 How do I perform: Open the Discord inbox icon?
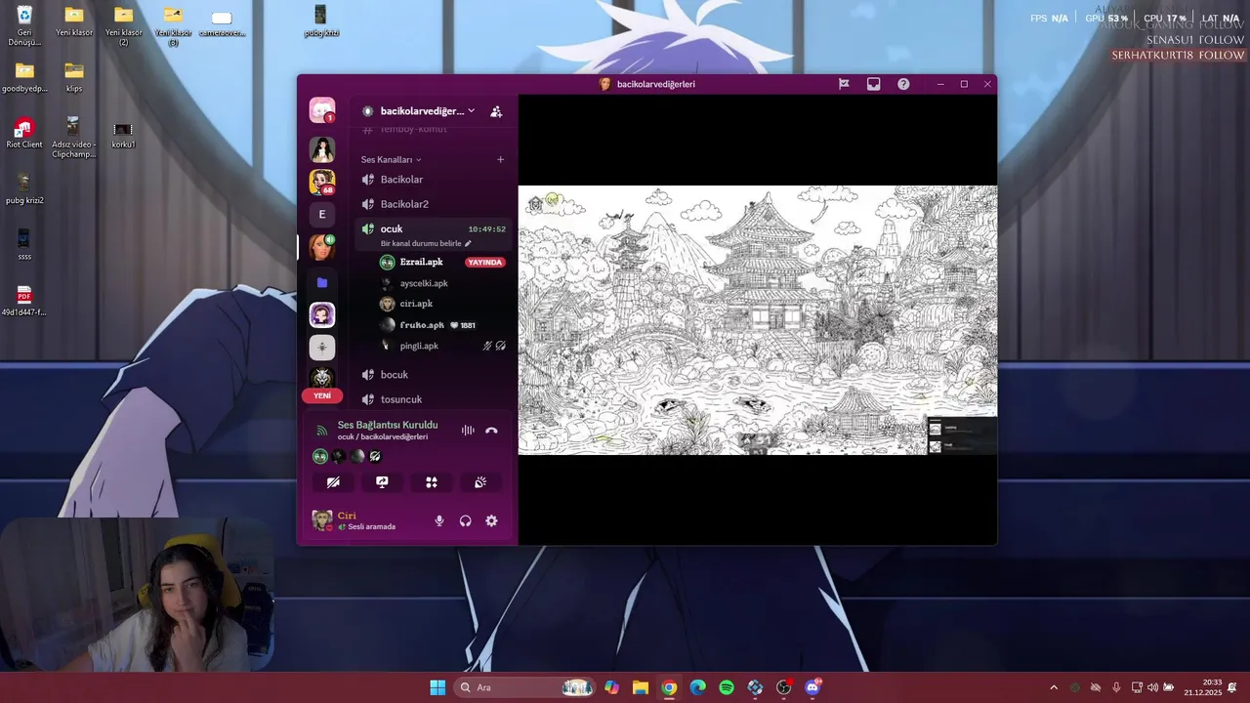click(874, 84)
